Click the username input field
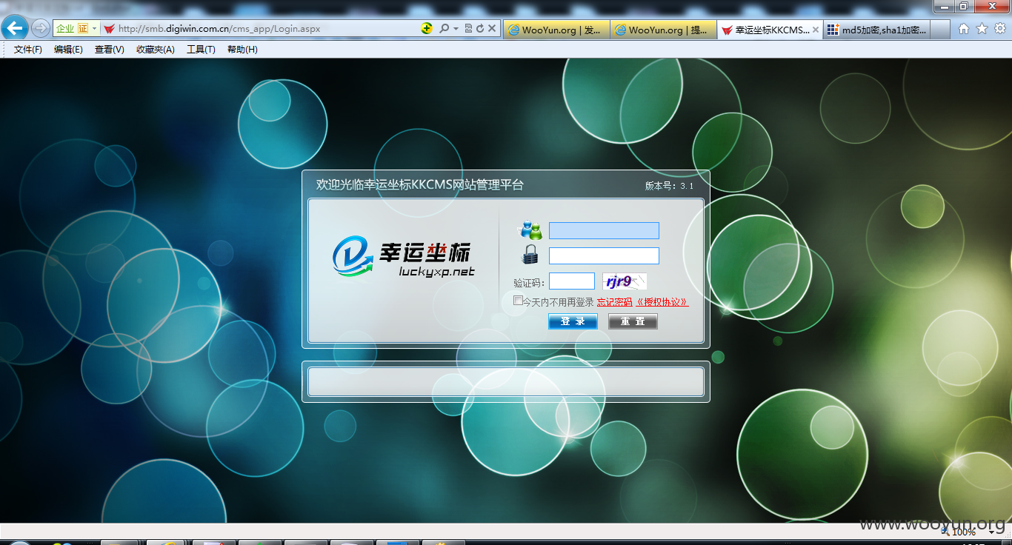Screen dimensions: 1012x545 pyautogui.click(x=604, y=230)
